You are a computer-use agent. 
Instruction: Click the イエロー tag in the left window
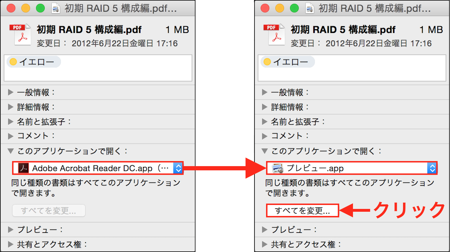click(34, 62)
